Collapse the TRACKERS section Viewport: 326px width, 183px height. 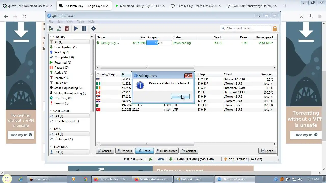pyautogui.click(x=51, y=147)
